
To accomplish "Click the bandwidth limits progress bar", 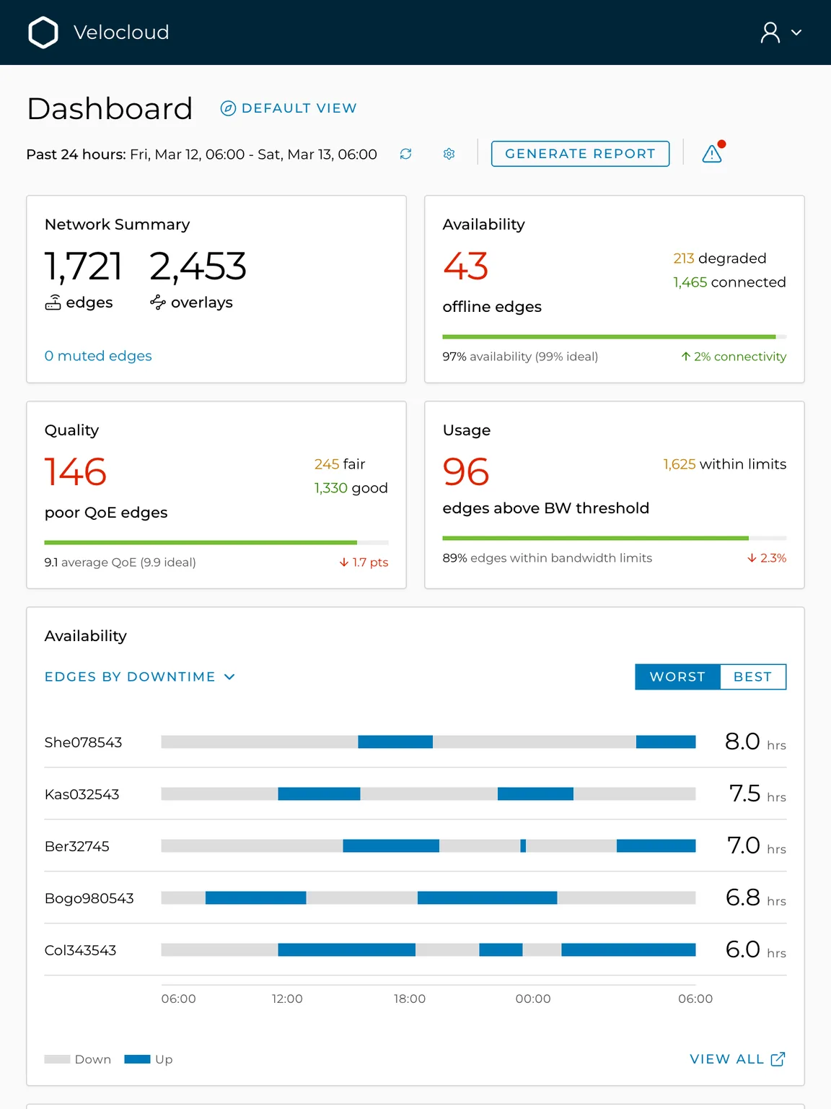I will pyautogui.click(x=615, y=538).
